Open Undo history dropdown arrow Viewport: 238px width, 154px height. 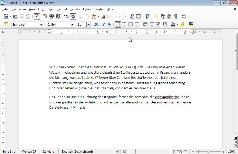coord(116,16)
